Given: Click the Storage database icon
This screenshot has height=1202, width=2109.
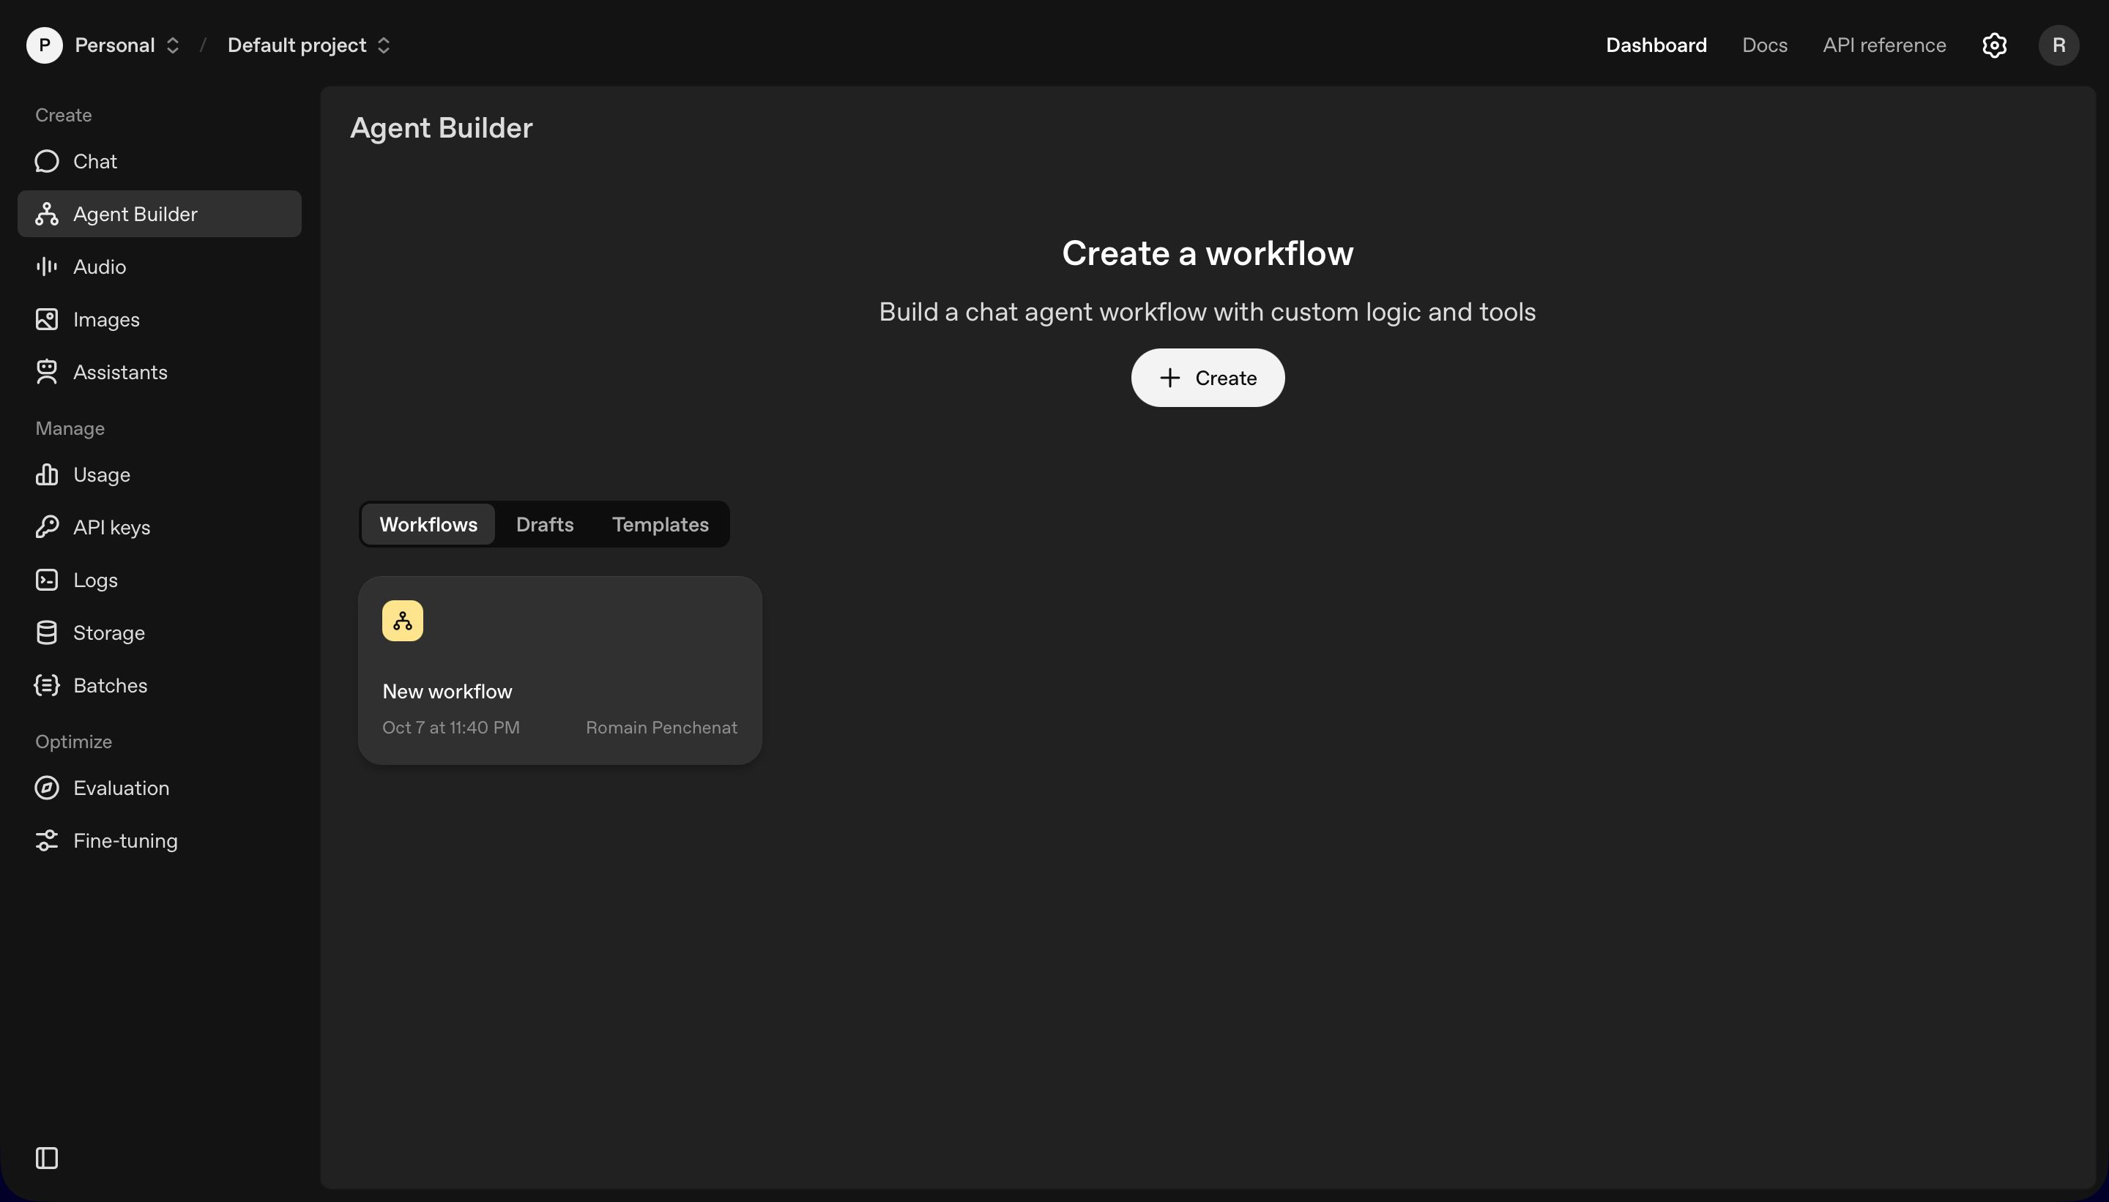Looking at the screenshot, I should click(x=47, y=633).
